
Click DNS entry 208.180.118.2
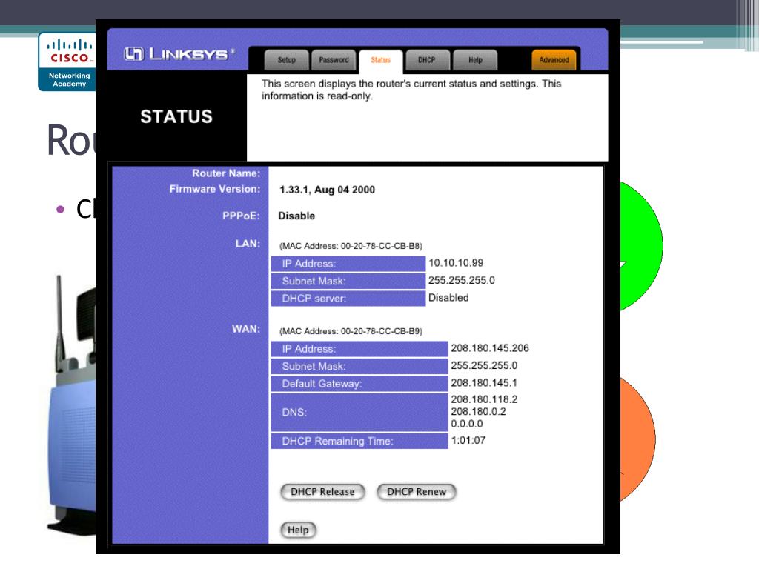[x=484, y=399]
